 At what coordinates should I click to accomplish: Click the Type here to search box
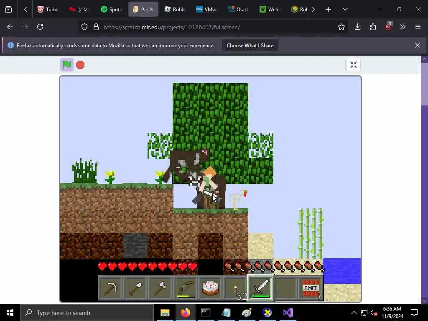click(x=87, y=313)
